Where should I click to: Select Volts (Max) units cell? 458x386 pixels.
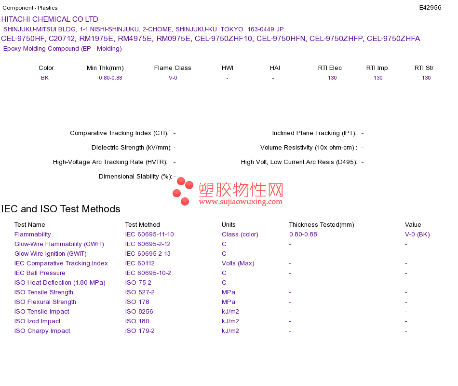point(238,263)
